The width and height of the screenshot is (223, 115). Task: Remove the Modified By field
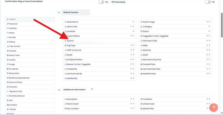tap(134, 78)
